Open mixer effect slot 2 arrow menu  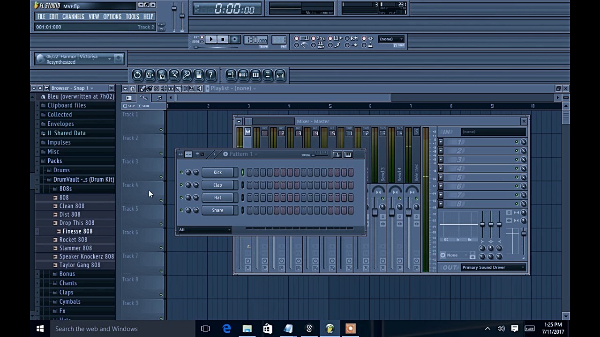[441, 151]
